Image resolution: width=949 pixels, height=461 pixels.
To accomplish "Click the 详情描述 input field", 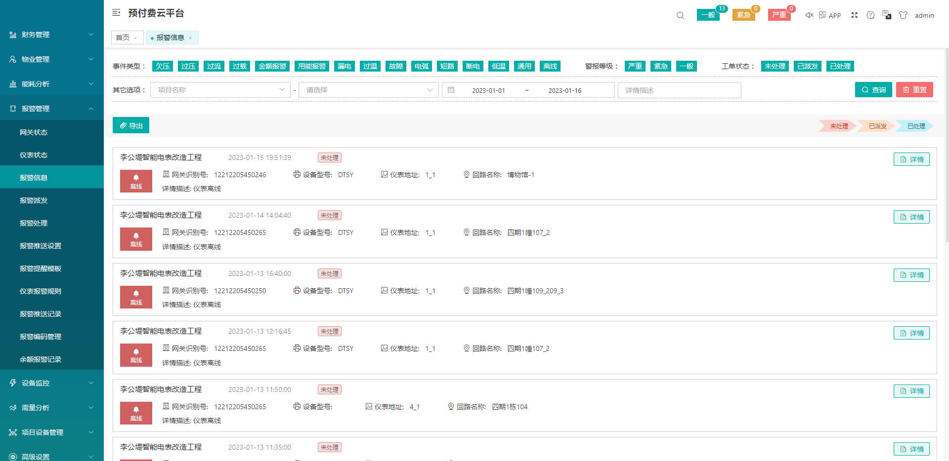I will click(x=679, y=90).
